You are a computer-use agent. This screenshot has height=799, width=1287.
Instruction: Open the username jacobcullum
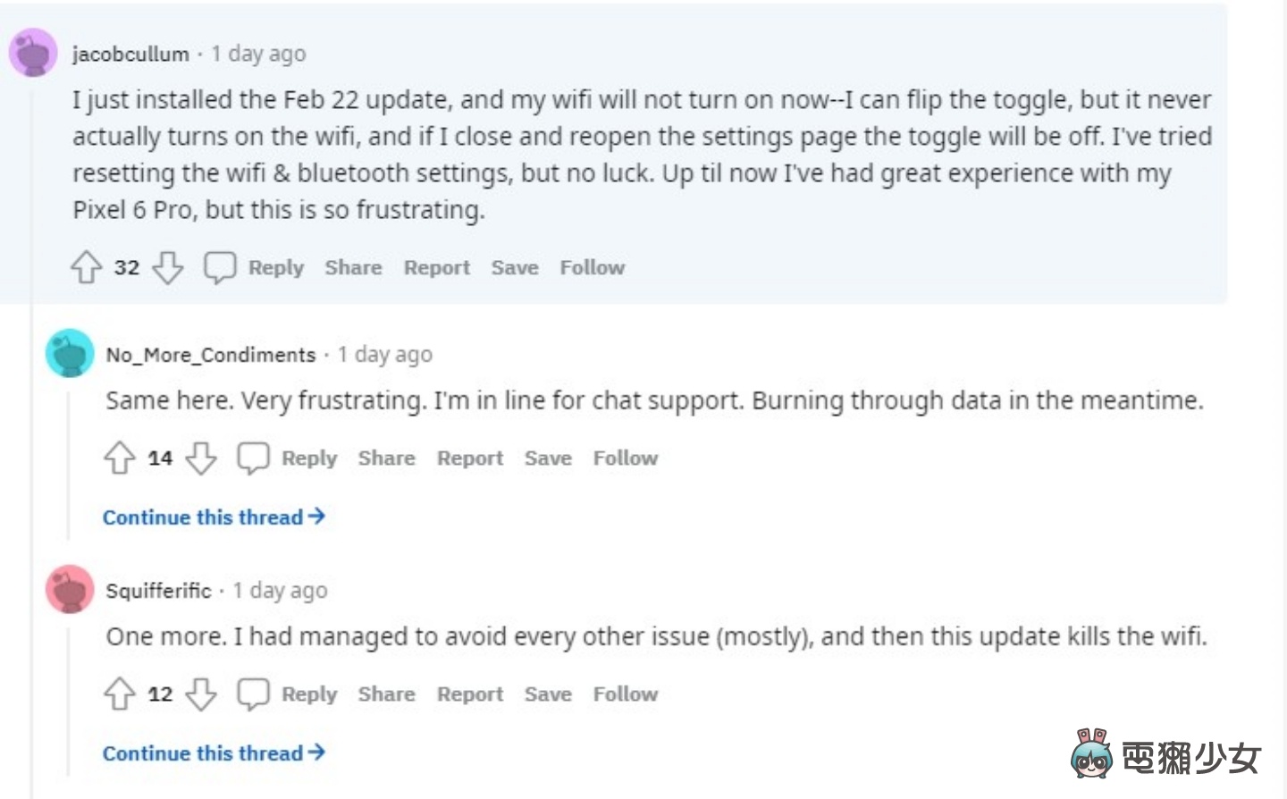click(x=130, y=53)
